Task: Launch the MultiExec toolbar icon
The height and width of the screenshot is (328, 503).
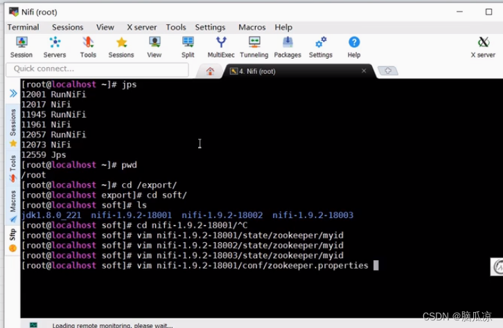Action: pos(221,47)
